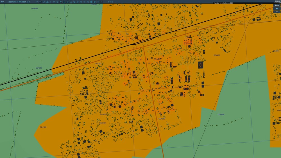Click the navigation arrow icon in toolbar
The width and height of the screenshot is (281, 158).
pos(37,2)
